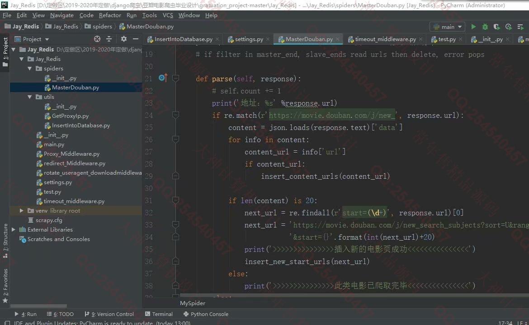Open the profiler run icon
This screenshot has height=325, width=529.
(508, 27)
